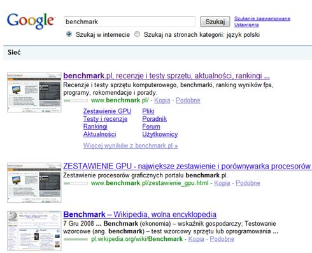Open Kopia link for www.benchmark.pl/

(162, 100)
